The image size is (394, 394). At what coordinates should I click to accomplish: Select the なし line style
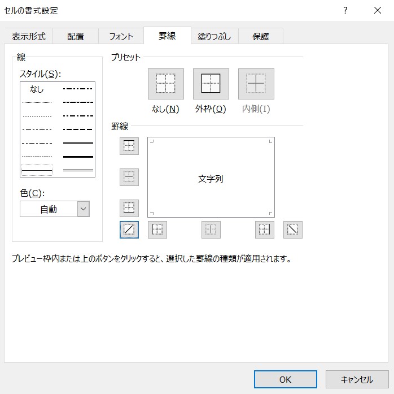click(37, 89)
